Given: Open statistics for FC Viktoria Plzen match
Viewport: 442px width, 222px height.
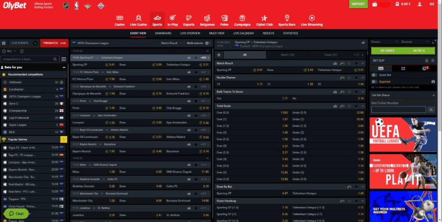Looking at the screenshot, I should 189,72.
